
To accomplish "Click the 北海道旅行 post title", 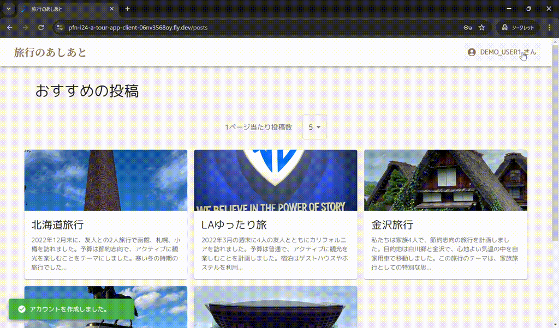I will pyautogui.click(x=58, y=225).
